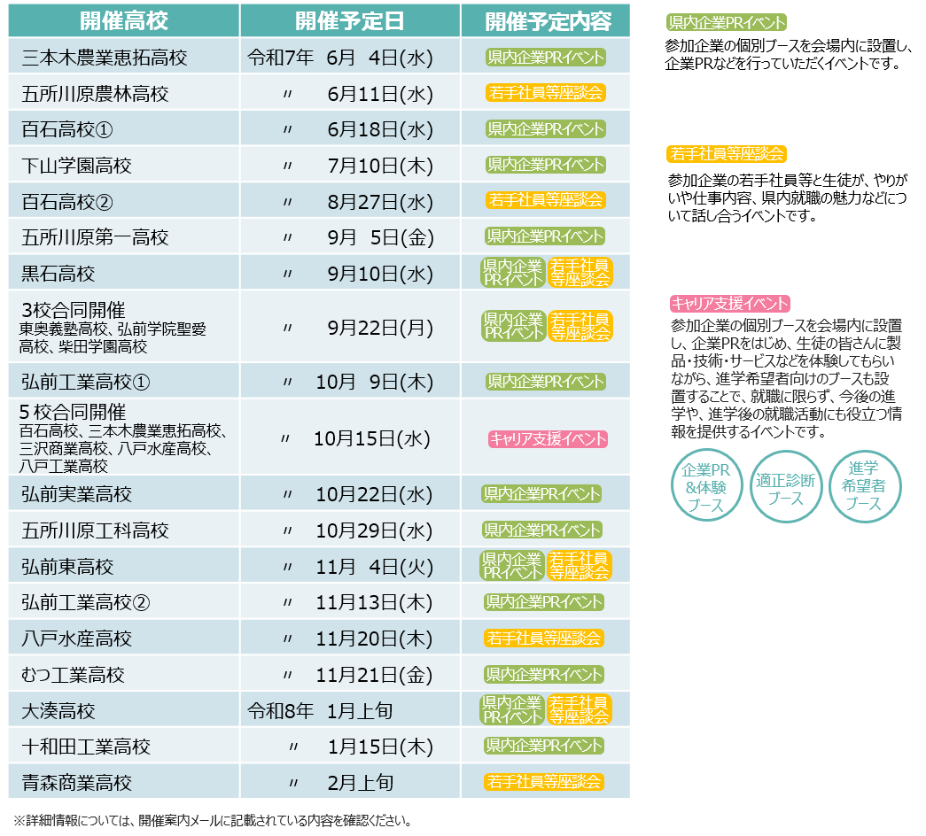
Task: Click the ※詳細情報については footnote text
Action: pyautogui.click(x=212, y=821)
